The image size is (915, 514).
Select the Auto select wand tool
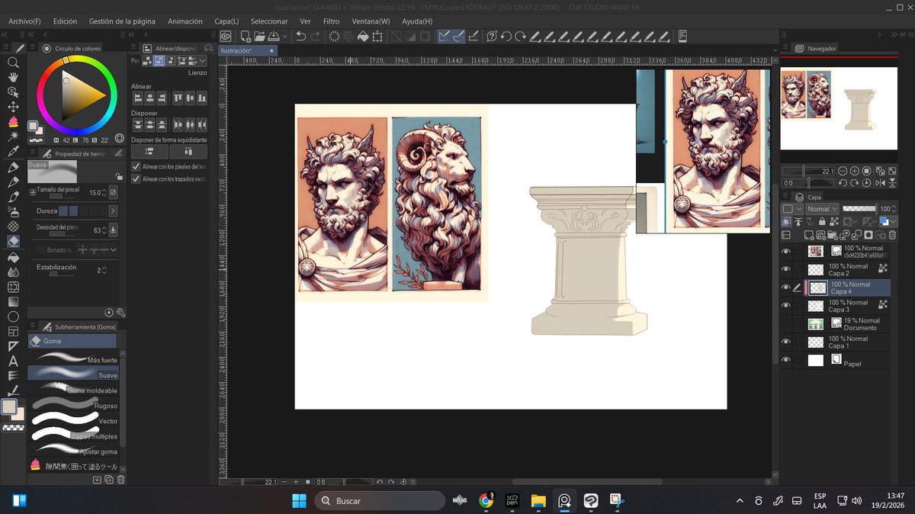[x=13, y=137]
